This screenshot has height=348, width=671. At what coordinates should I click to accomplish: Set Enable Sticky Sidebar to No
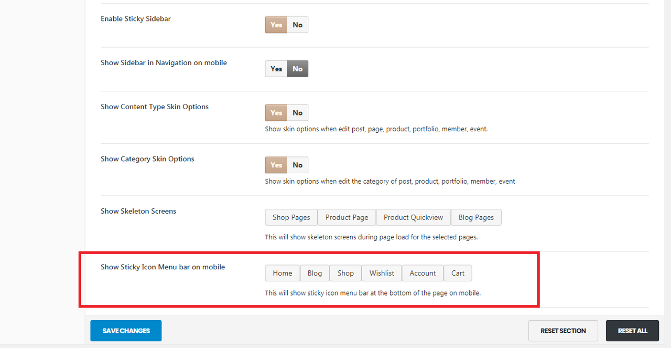298,25
